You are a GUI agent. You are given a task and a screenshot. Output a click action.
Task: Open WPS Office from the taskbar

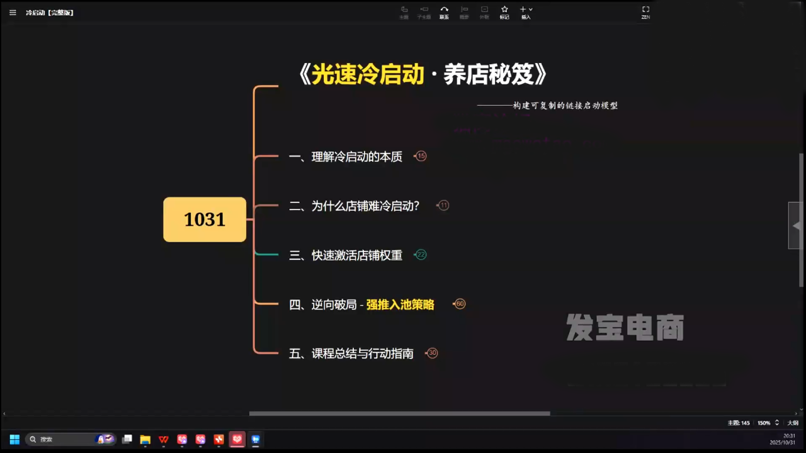[164, 439]
